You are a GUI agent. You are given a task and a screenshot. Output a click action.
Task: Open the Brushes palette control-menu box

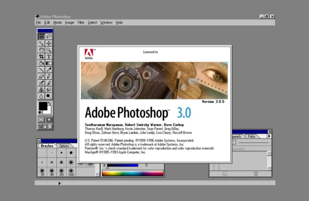[x=39, y=141]
